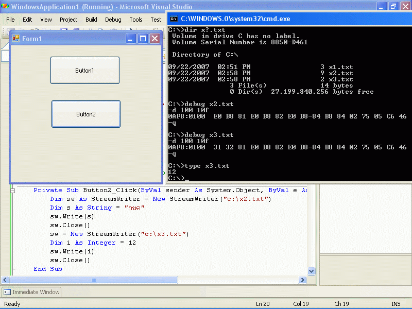The width and height of the screenshot is (412, 309).
Task: Open the Project menu
Action: coord(68,20)
